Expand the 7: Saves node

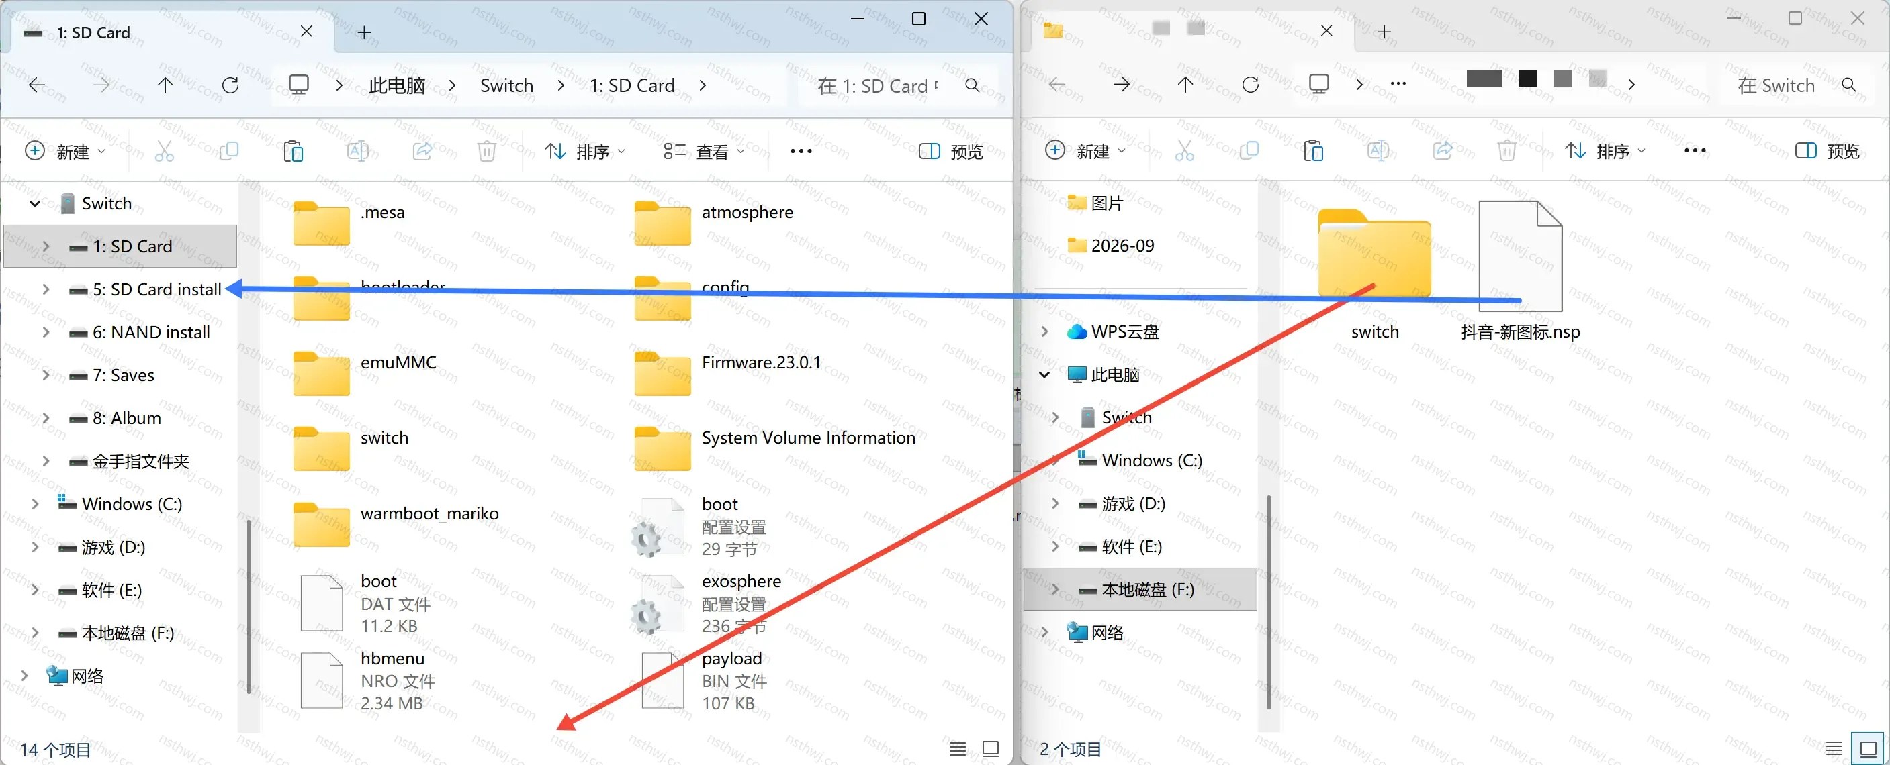[46, 374]
